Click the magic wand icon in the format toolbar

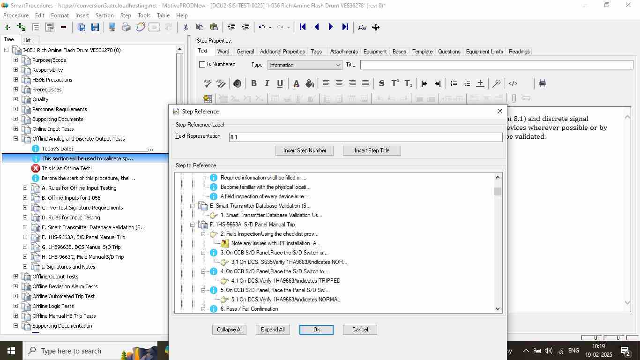coord(497,83)
